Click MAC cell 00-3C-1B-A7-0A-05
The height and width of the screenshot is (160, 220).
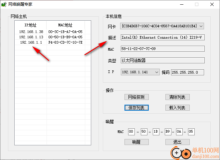65,32
